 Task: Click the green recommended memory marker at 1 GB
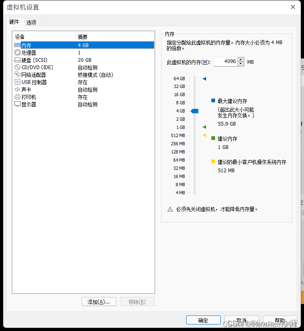[x=204, y=127]
